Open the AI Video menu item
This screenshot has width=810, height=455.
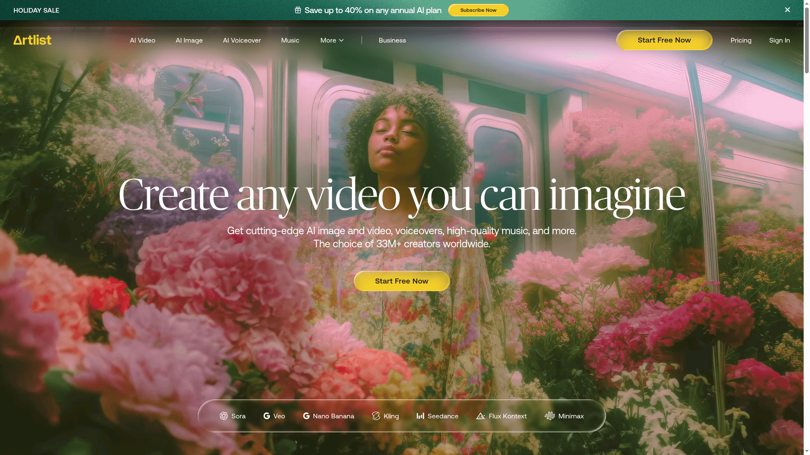[x=143, y=40]
